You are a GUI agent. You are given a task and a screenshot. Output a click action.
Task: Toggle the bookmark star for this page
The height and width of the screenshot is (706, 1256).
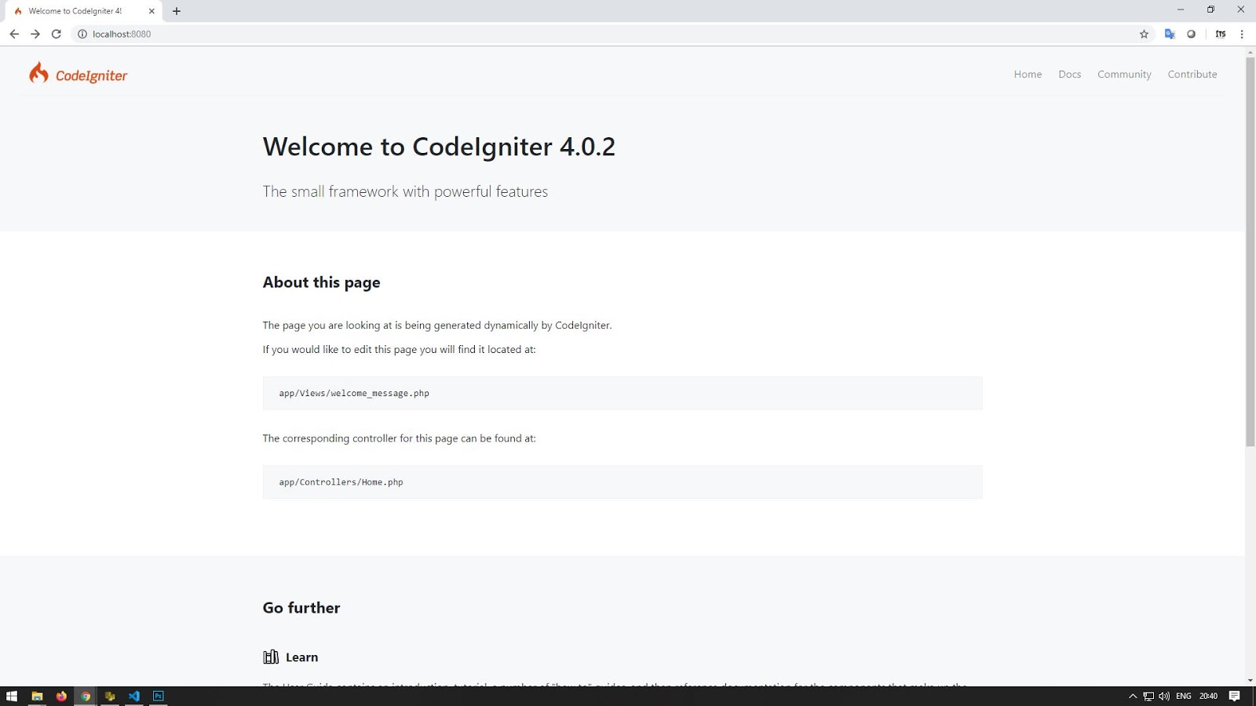pos(1144,34)
